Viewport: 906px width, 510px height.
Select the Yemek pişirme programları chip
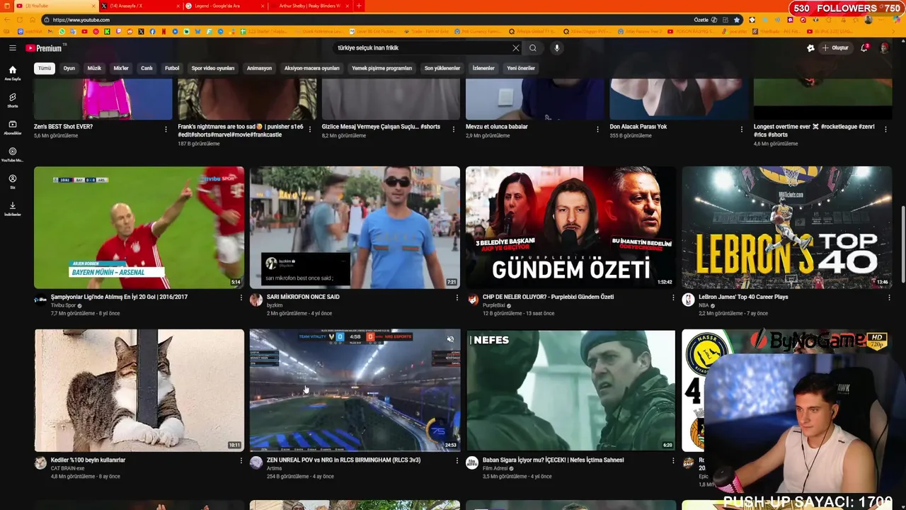coord(382,68)
